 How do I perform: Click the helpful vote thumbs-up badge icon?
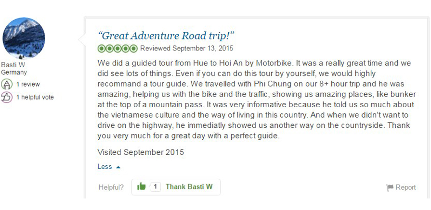[7, 98]
